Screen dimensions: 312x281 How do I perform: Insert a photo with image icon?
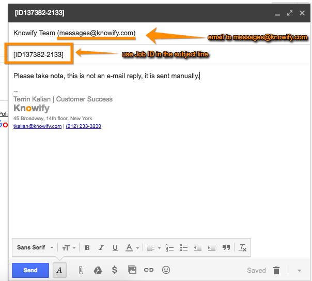coord(132,270)
